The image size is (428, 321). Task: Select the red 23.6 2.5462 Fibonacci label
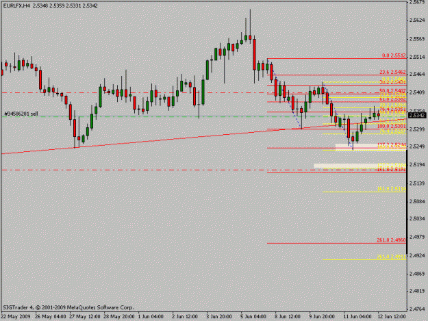coord(392,73)
